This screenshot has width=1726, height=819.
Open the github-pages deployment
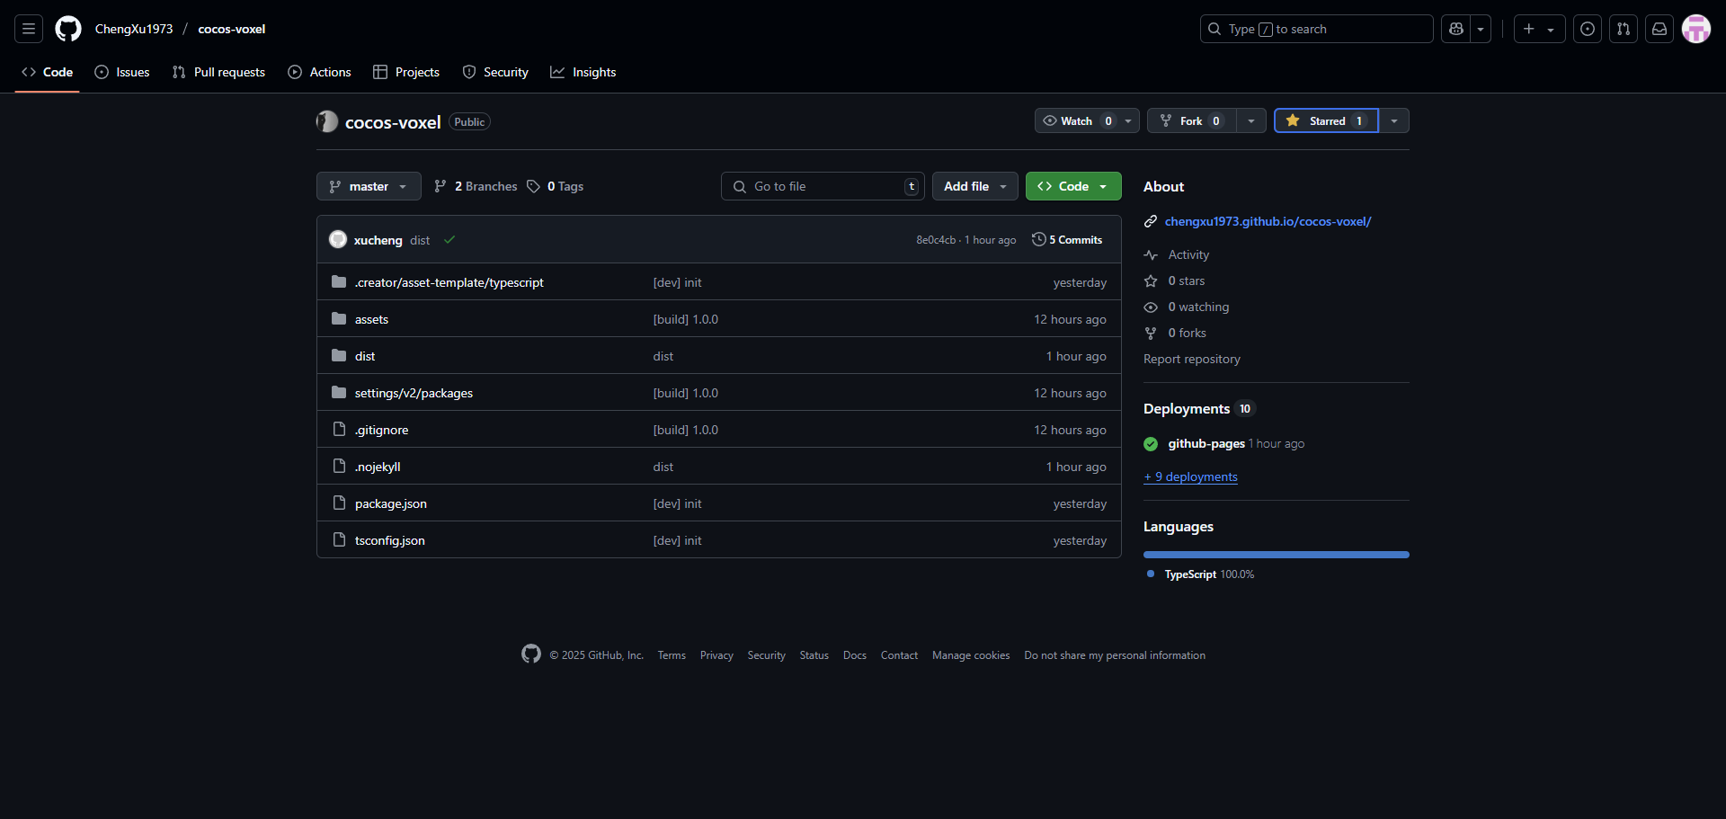coord(1206,443)
